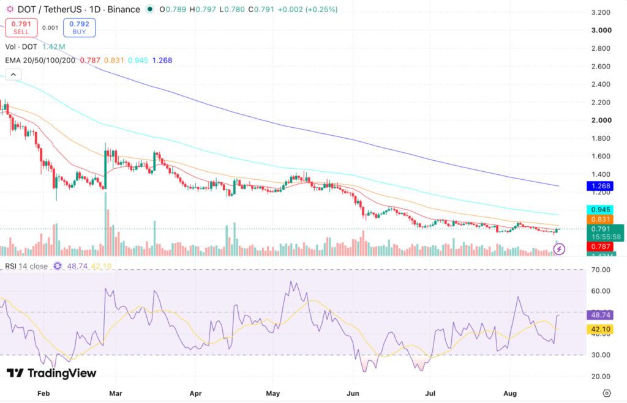Image resolution: width=627 pixels, height=403 pixels.
Task: Click the TradingView logo
Action: tap(51, 373)
